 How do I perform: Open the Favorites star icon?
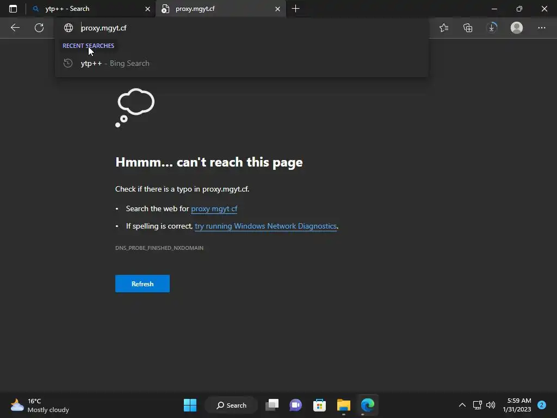(x=444, y=28)
